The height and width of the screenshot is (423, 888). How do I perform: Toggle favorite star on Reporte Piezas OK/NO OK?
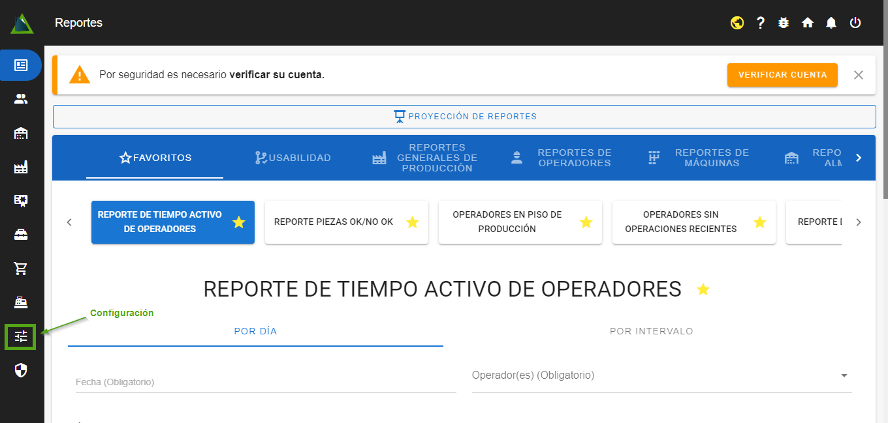coord(412,222)
